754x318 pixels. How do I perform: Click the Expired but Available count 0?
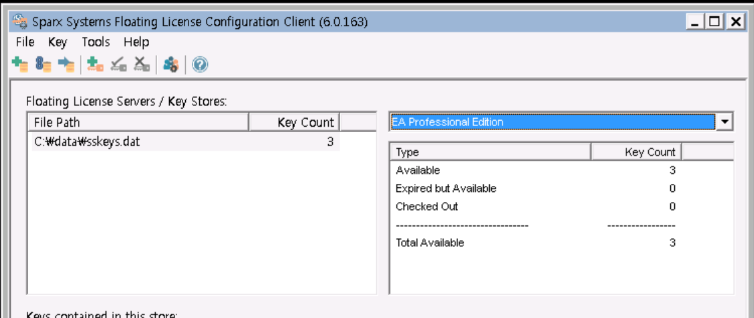672,189
